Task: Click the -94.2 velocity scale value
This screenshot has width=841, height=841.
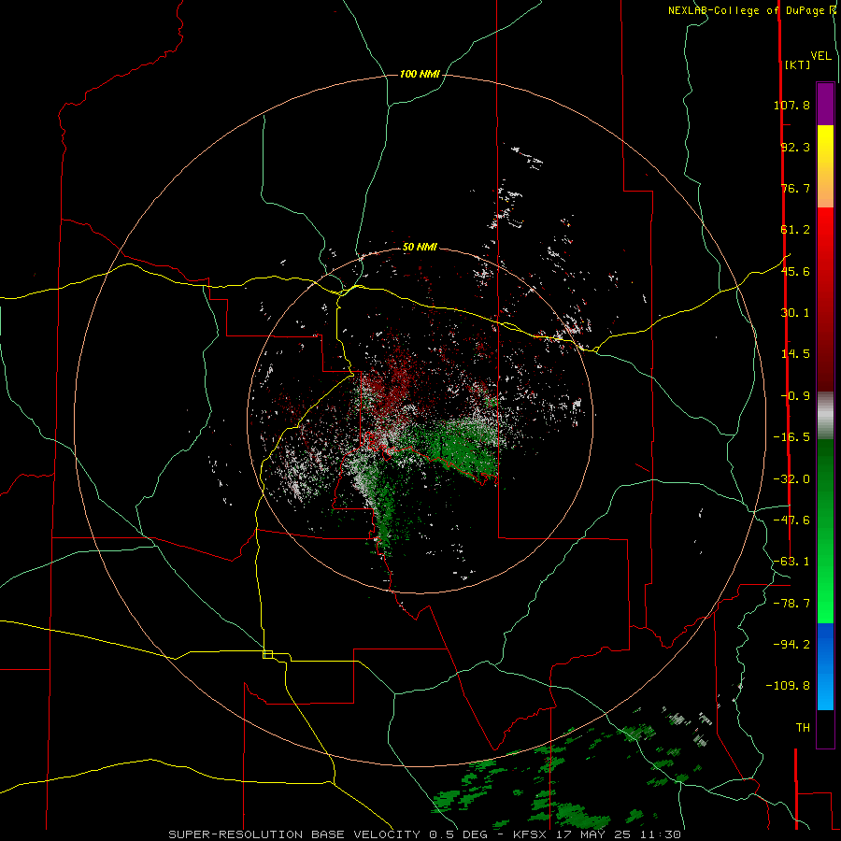Action: coord(791,644)
